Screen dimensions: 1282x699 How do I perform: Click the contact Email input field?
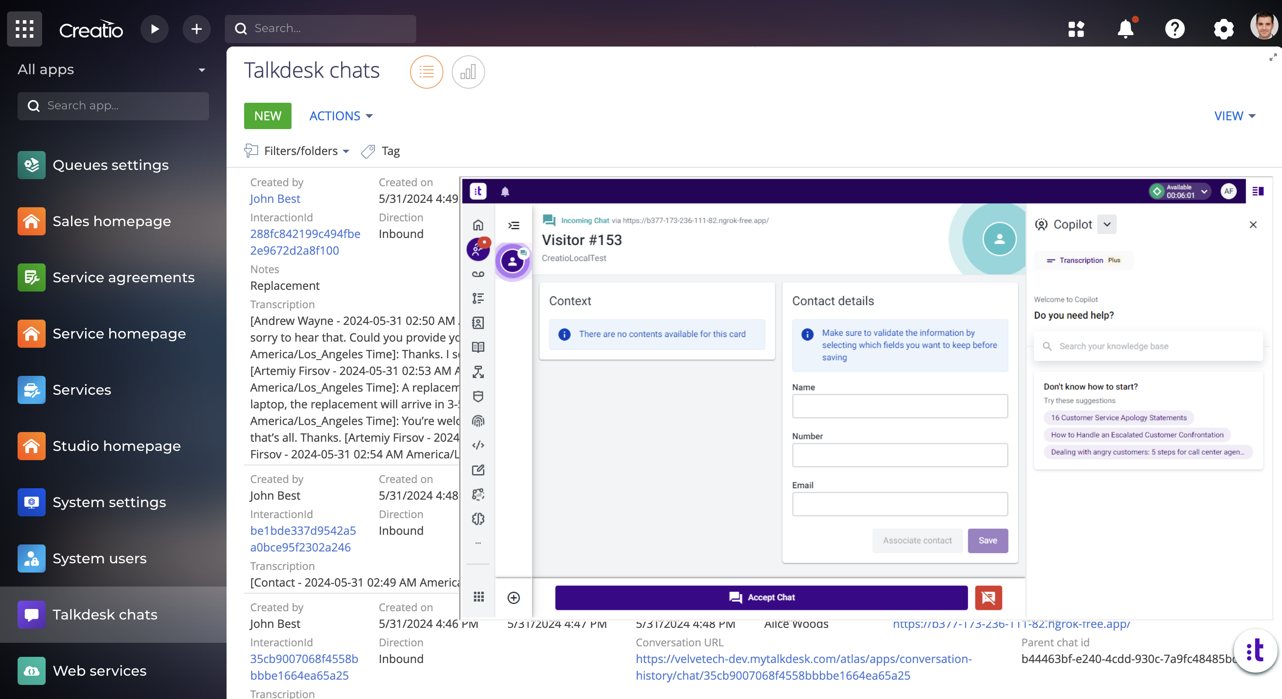(900, 504)
